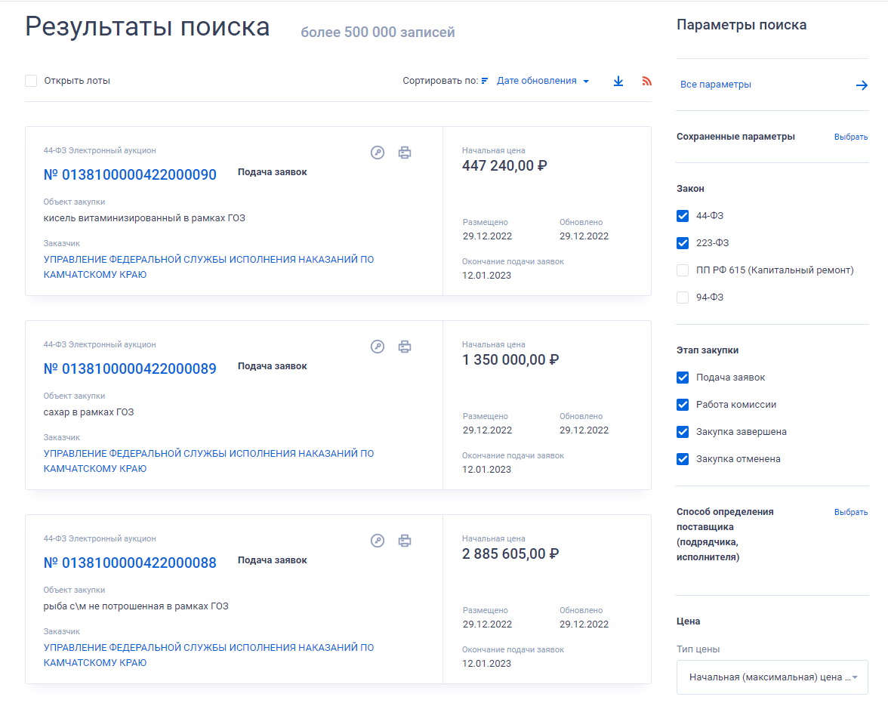This screenshot has height=703, width=888.
Task: Print lot 0138100000422000089
Action: tap(405, 347)
